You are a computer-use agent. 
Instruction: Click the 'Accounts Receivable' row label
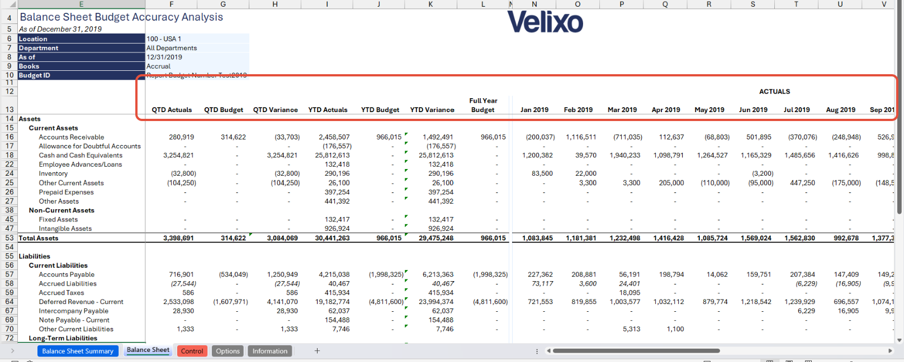[72, 137]
